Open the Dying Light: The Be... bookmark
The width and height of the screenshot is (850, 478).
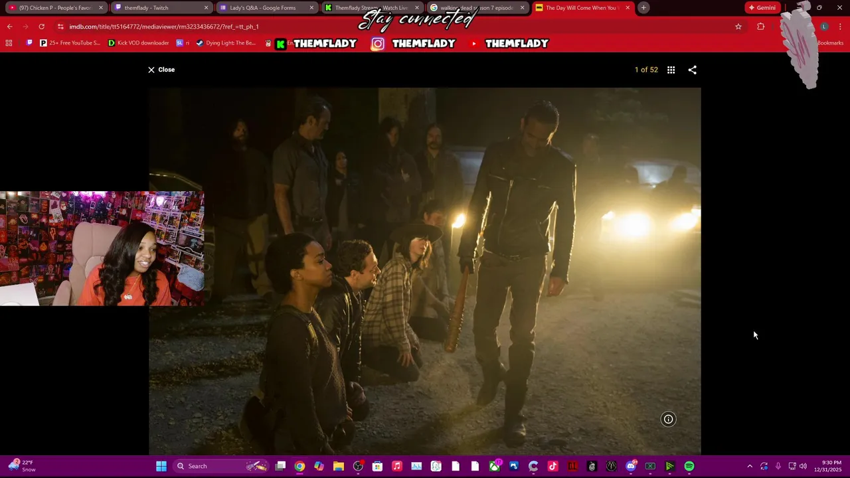tap(226, 43)
